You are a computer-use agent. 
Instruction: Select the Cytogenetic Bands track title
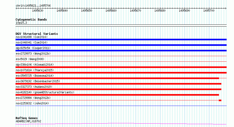click(31, 19)
